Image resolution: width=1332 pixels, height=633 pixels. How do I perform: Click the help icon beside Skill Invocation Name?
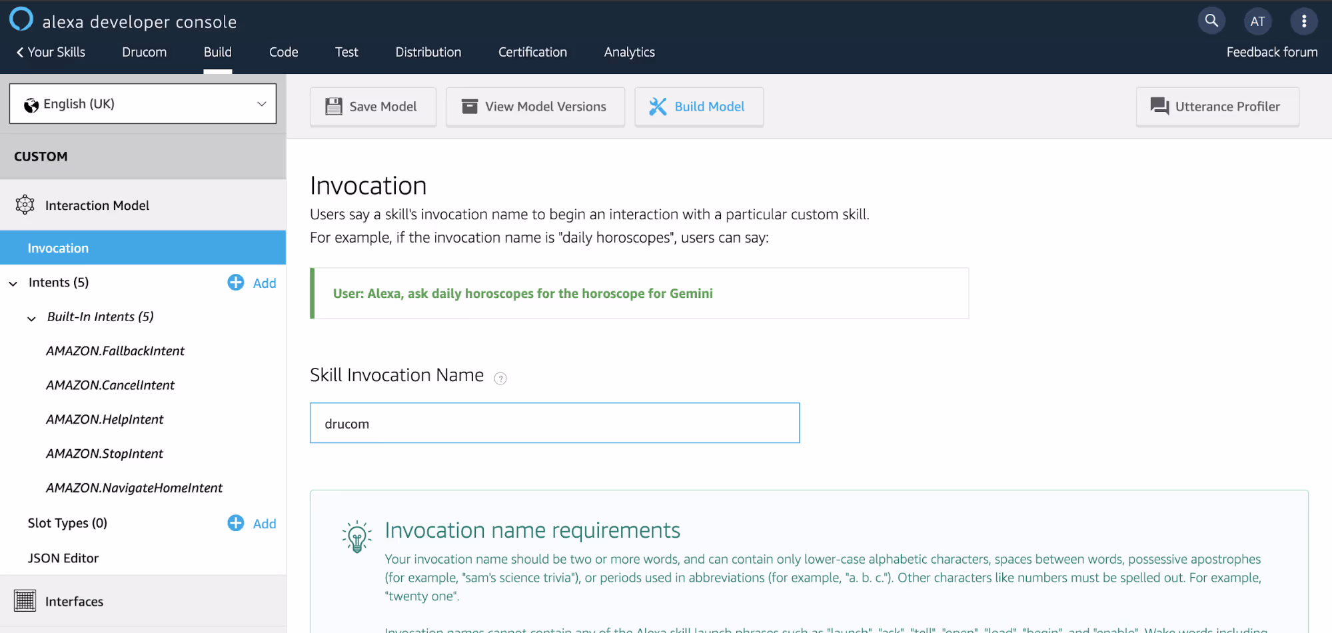(x=500, y=378)
